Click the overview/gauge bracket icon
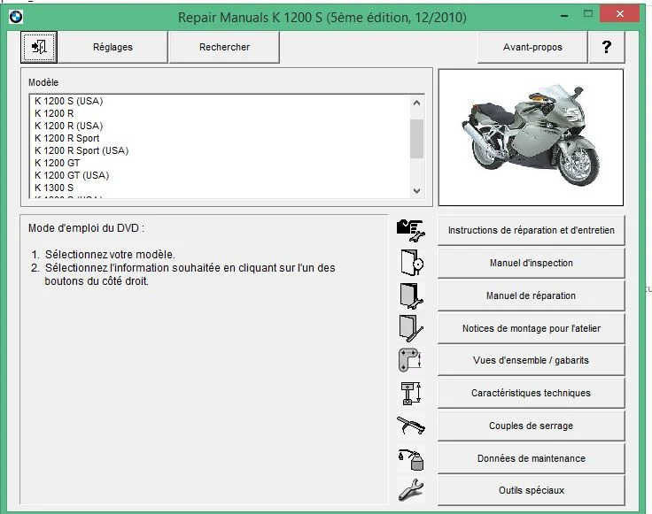Viewport: 652px width, 514px height. 411,360
